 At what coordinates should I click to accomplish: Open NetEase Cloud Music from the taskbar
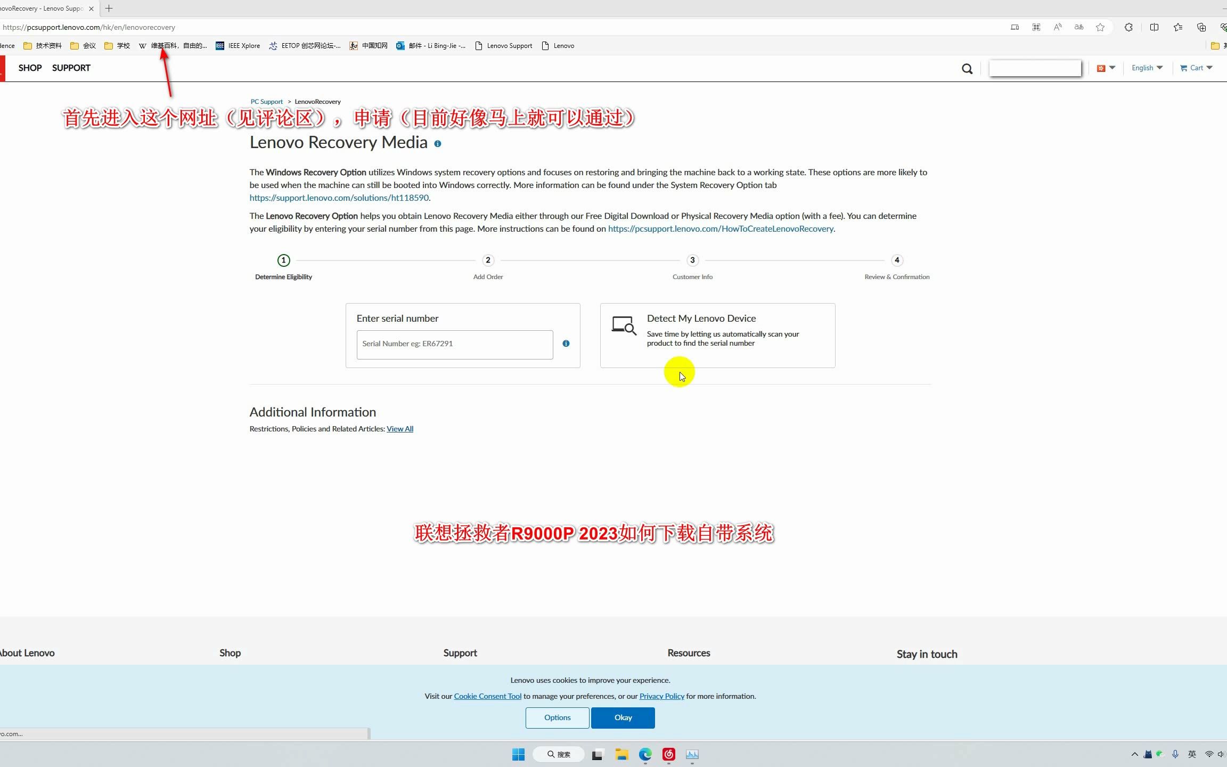(668, 754)
